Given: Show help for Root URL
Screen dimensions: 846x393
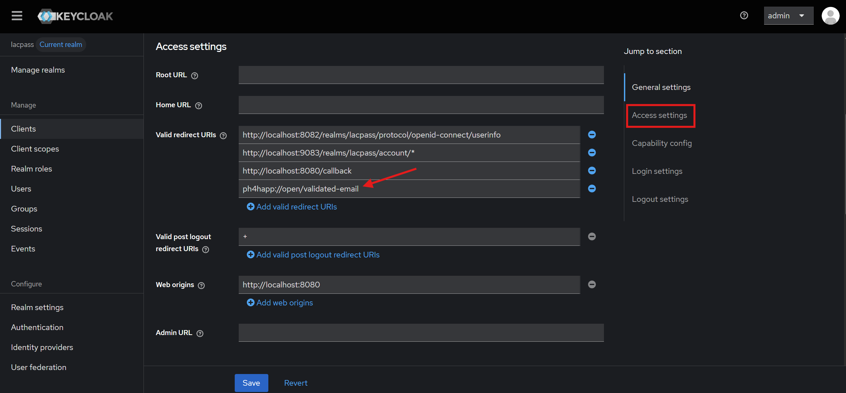Looking at the screenshot, I should coord(195,76).
